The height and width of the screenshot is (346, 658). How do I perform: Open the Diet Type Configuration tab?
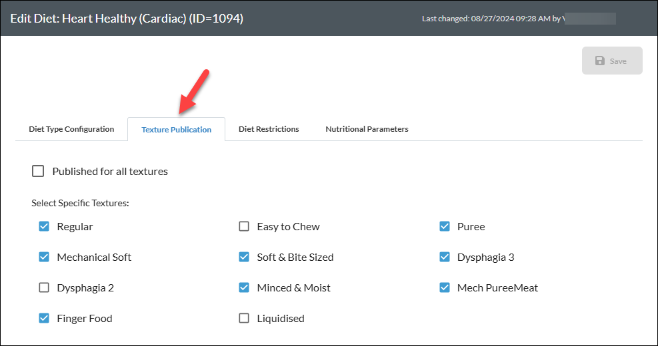pyautogui.click(x=71, y=129)
